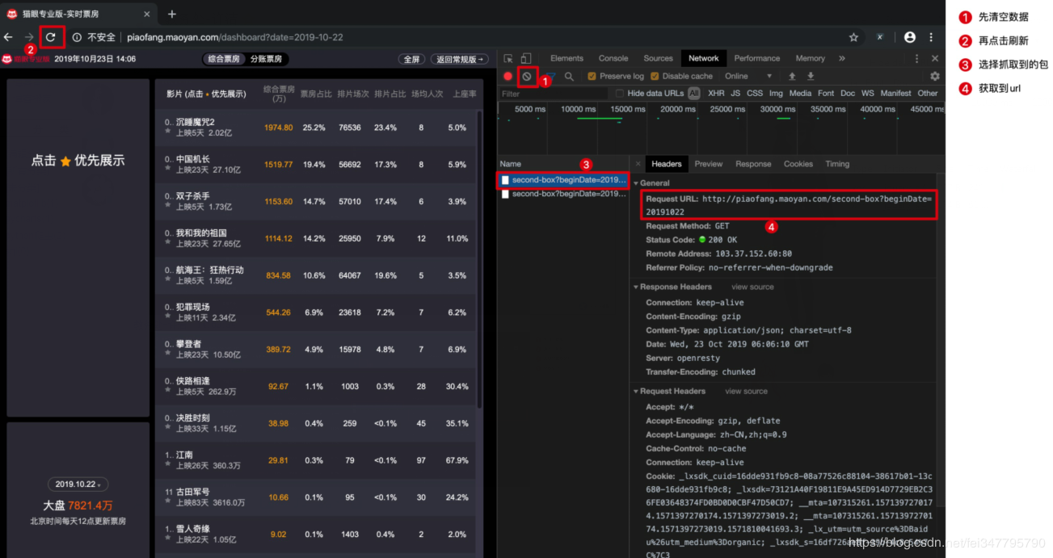Select the 中国机长 movie row
This screenshot has height=558, width=1053.
[316, 165]
